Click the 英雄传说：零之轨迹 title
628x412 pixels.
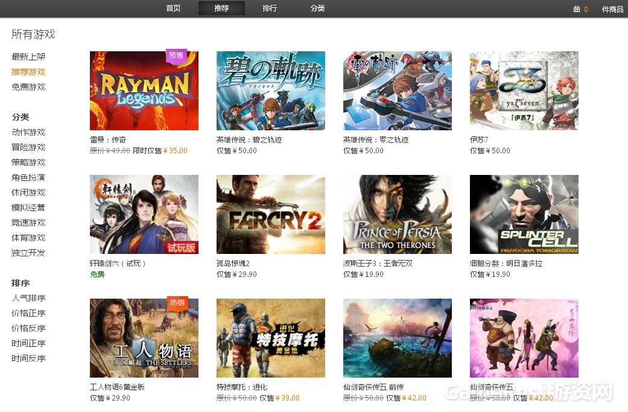pos(376,140)
